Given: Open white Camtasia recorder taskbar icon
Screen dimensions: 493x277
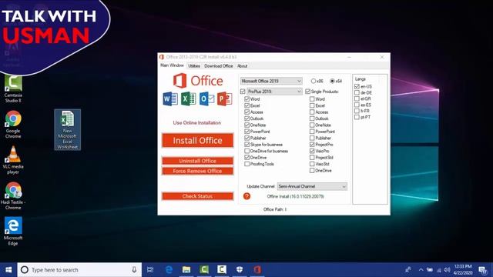Looking at the screenshot, I should [x=222, y=270].
